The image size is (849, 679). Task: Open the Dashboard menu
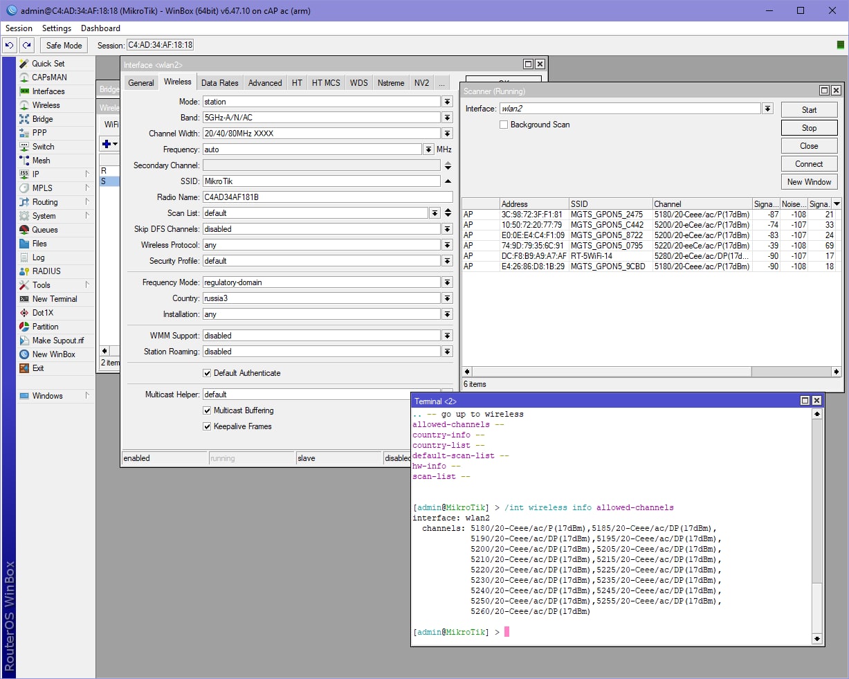100,28
